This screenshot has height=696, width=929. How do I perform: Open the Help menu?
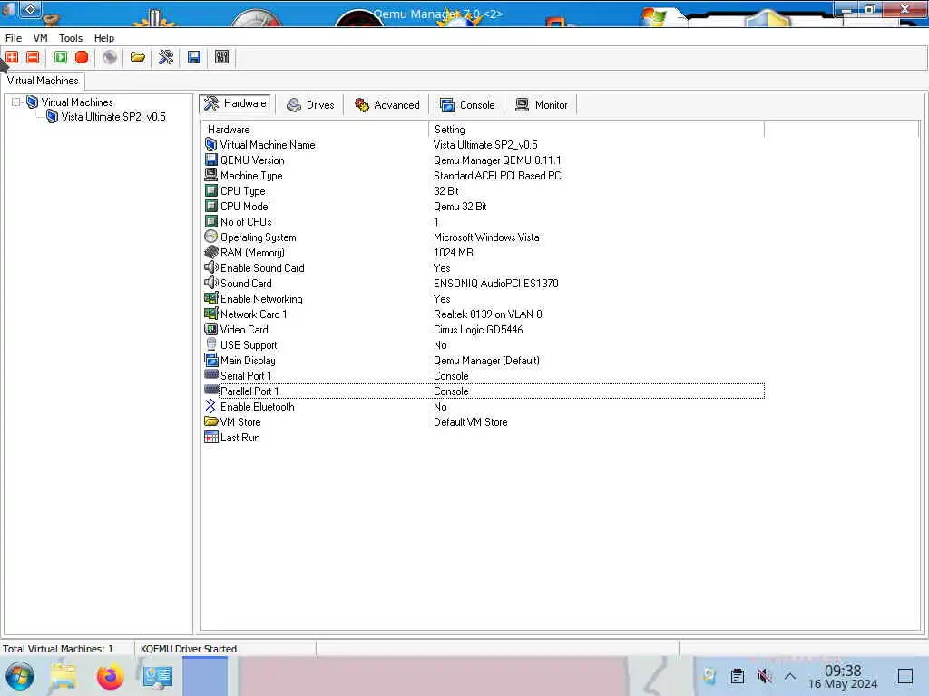104,38
